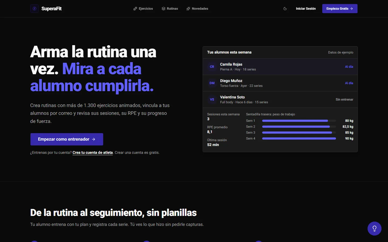This screenshot has width=388, height=242.
Task: Click the CR avatar of Camila Rojas
Action: (x=212, y=67)
